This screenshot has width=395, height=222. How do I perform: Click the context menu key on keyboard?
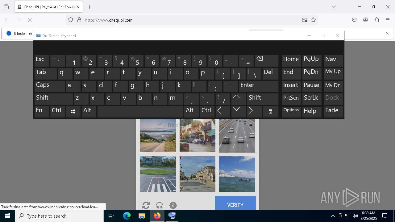[x=270, y=112]
